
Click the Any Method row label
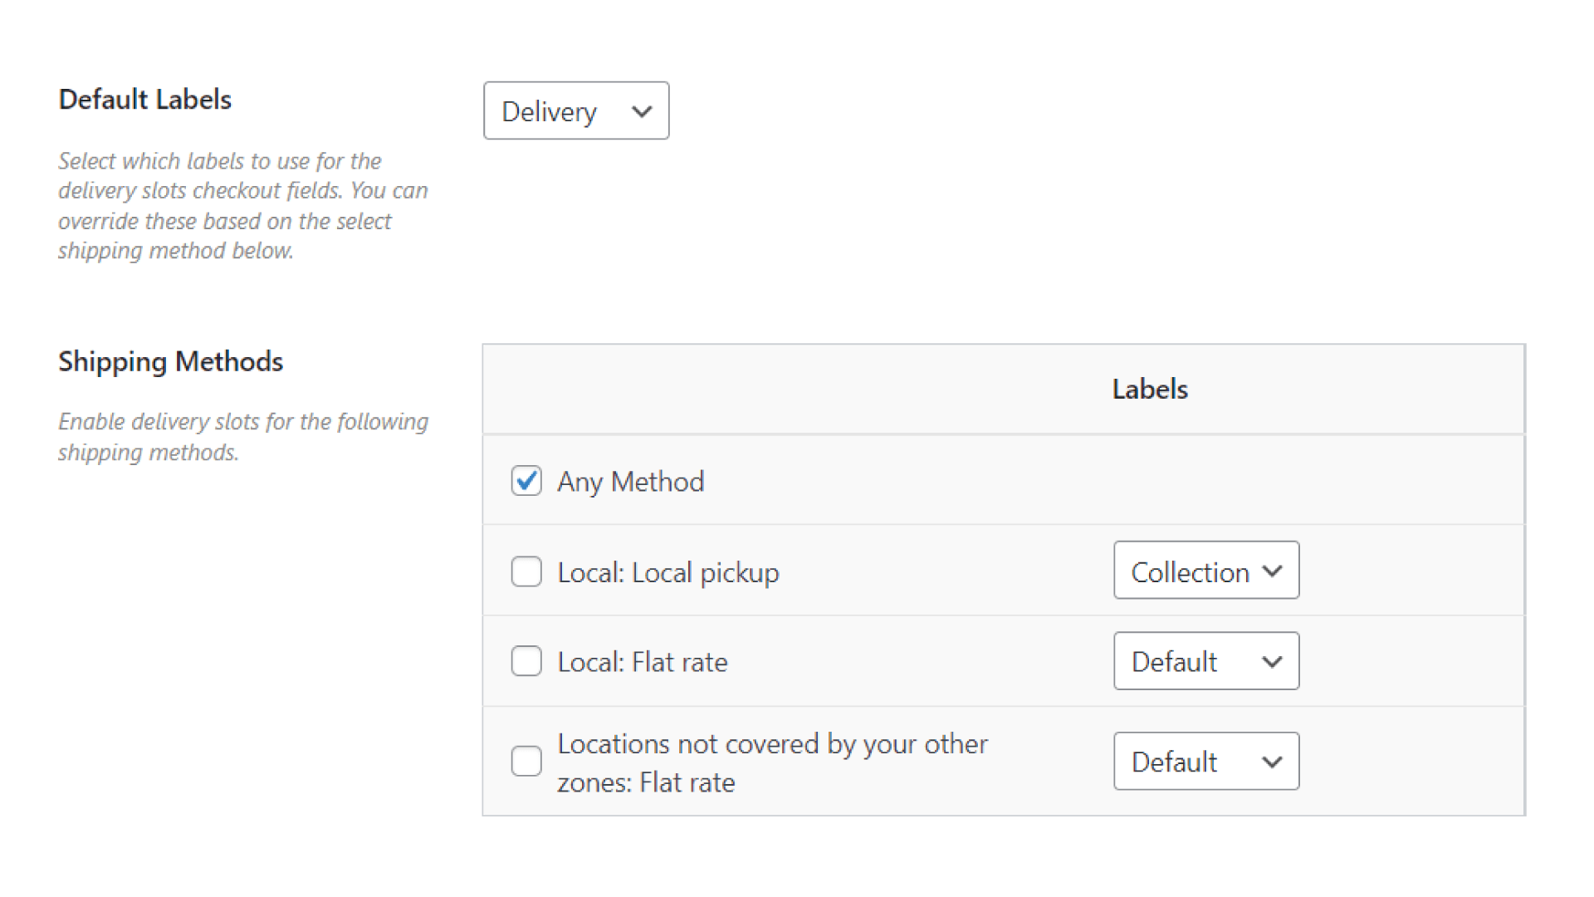click(630, 481)
